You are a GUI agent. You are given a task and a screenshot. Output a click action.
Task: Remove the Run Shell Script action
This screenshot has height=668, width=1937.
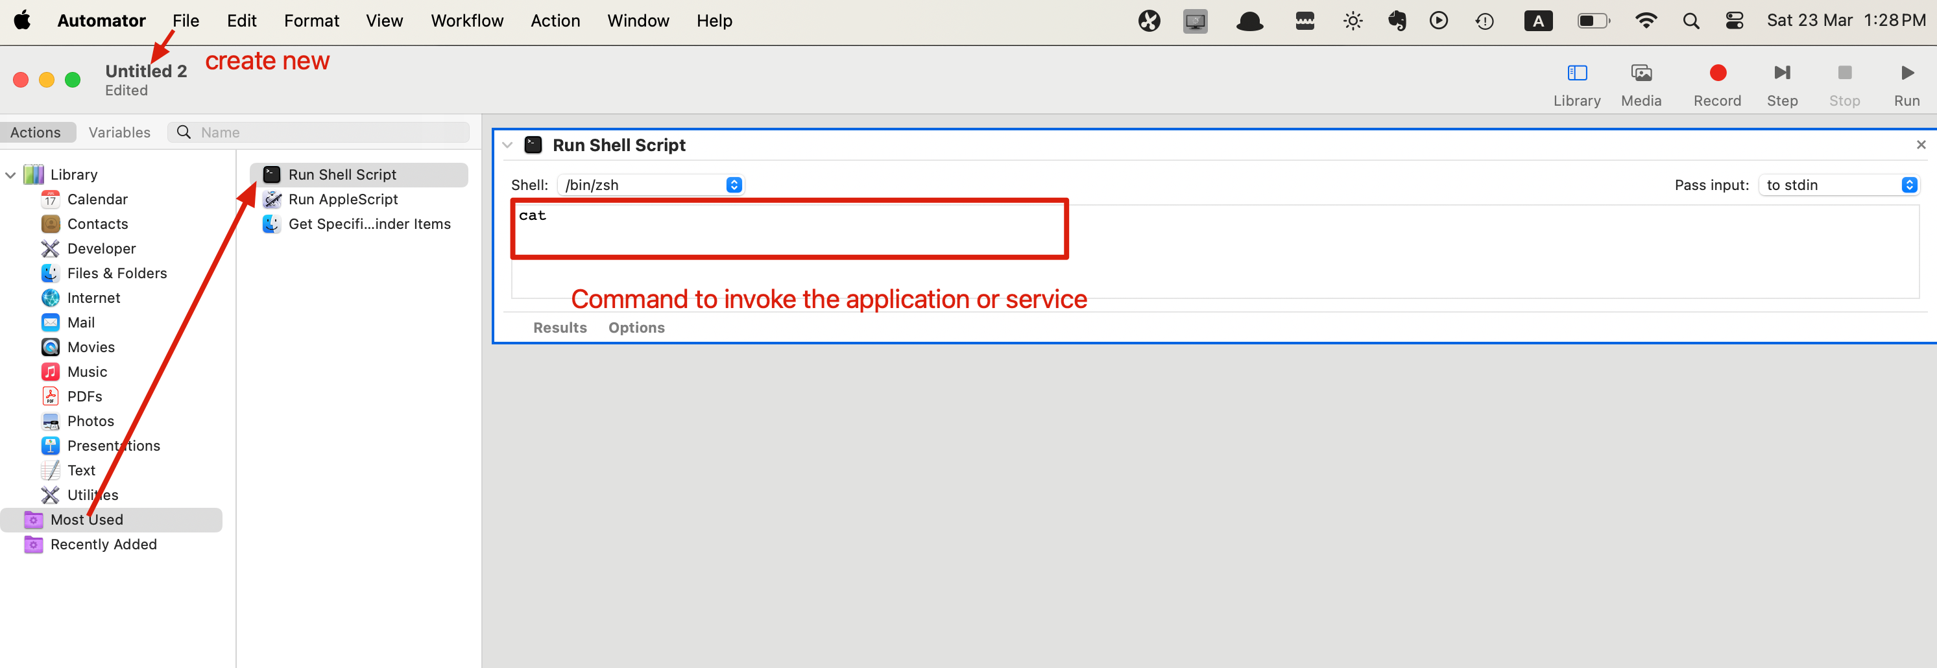click(x=1920, y=145)
